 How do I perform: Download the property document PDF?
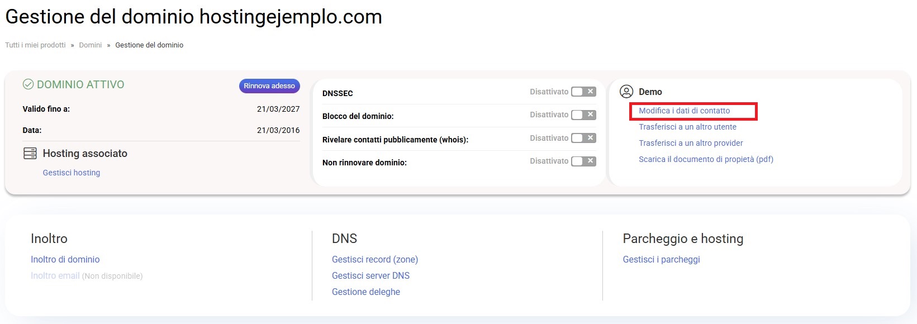[x=706, y=159]
